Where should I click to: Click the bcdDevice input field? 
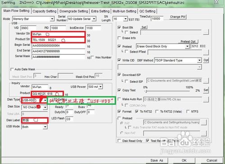(x=93, y=28)
